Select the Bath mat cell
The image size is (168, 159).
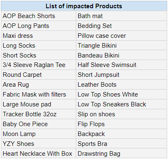point(121,16)
